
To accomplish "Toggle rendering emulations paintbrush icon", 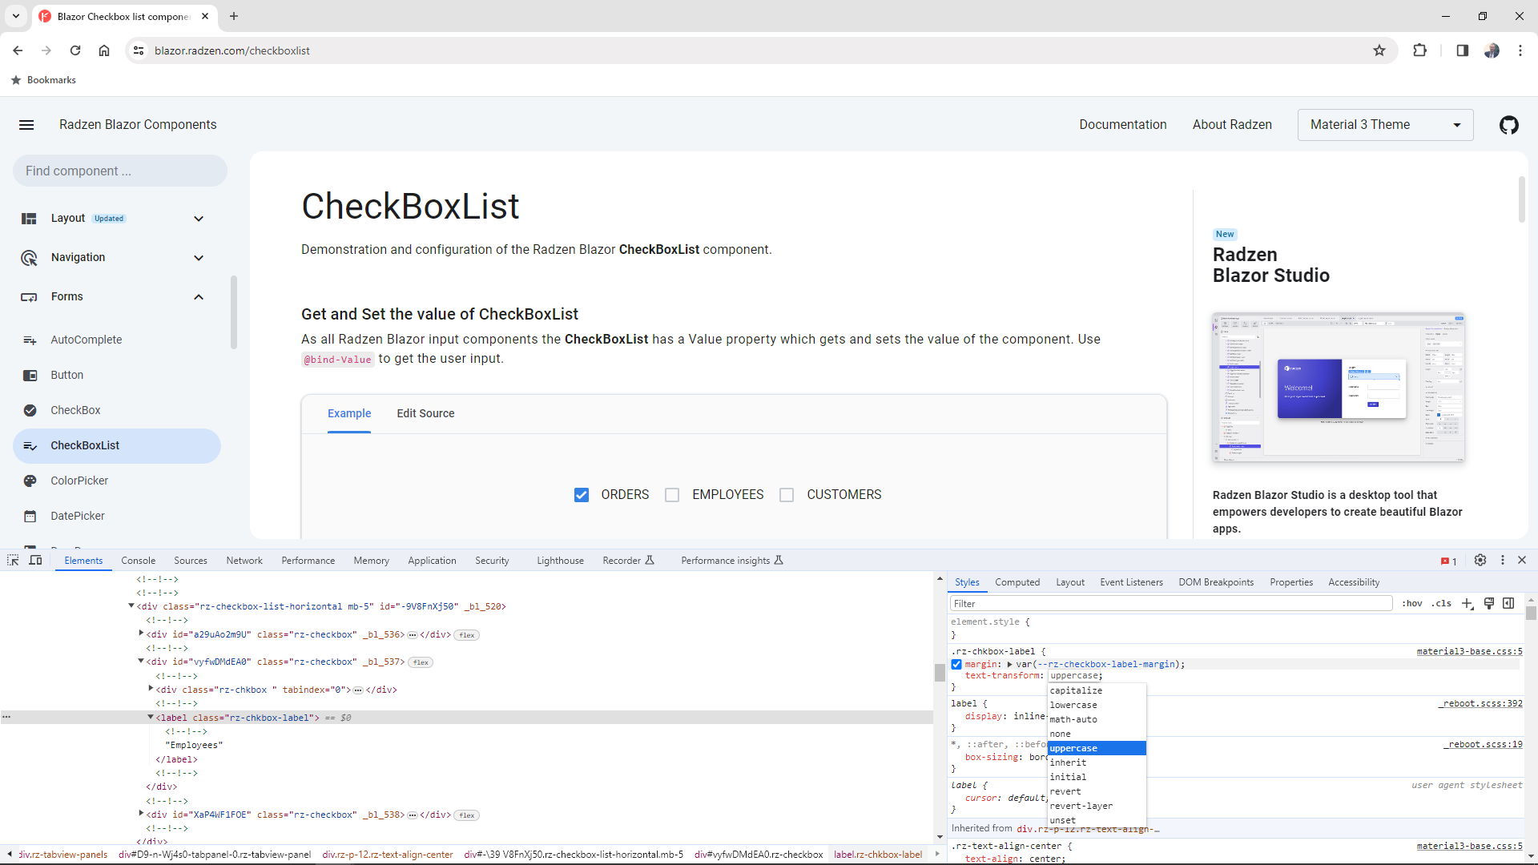I will 1489,603.
